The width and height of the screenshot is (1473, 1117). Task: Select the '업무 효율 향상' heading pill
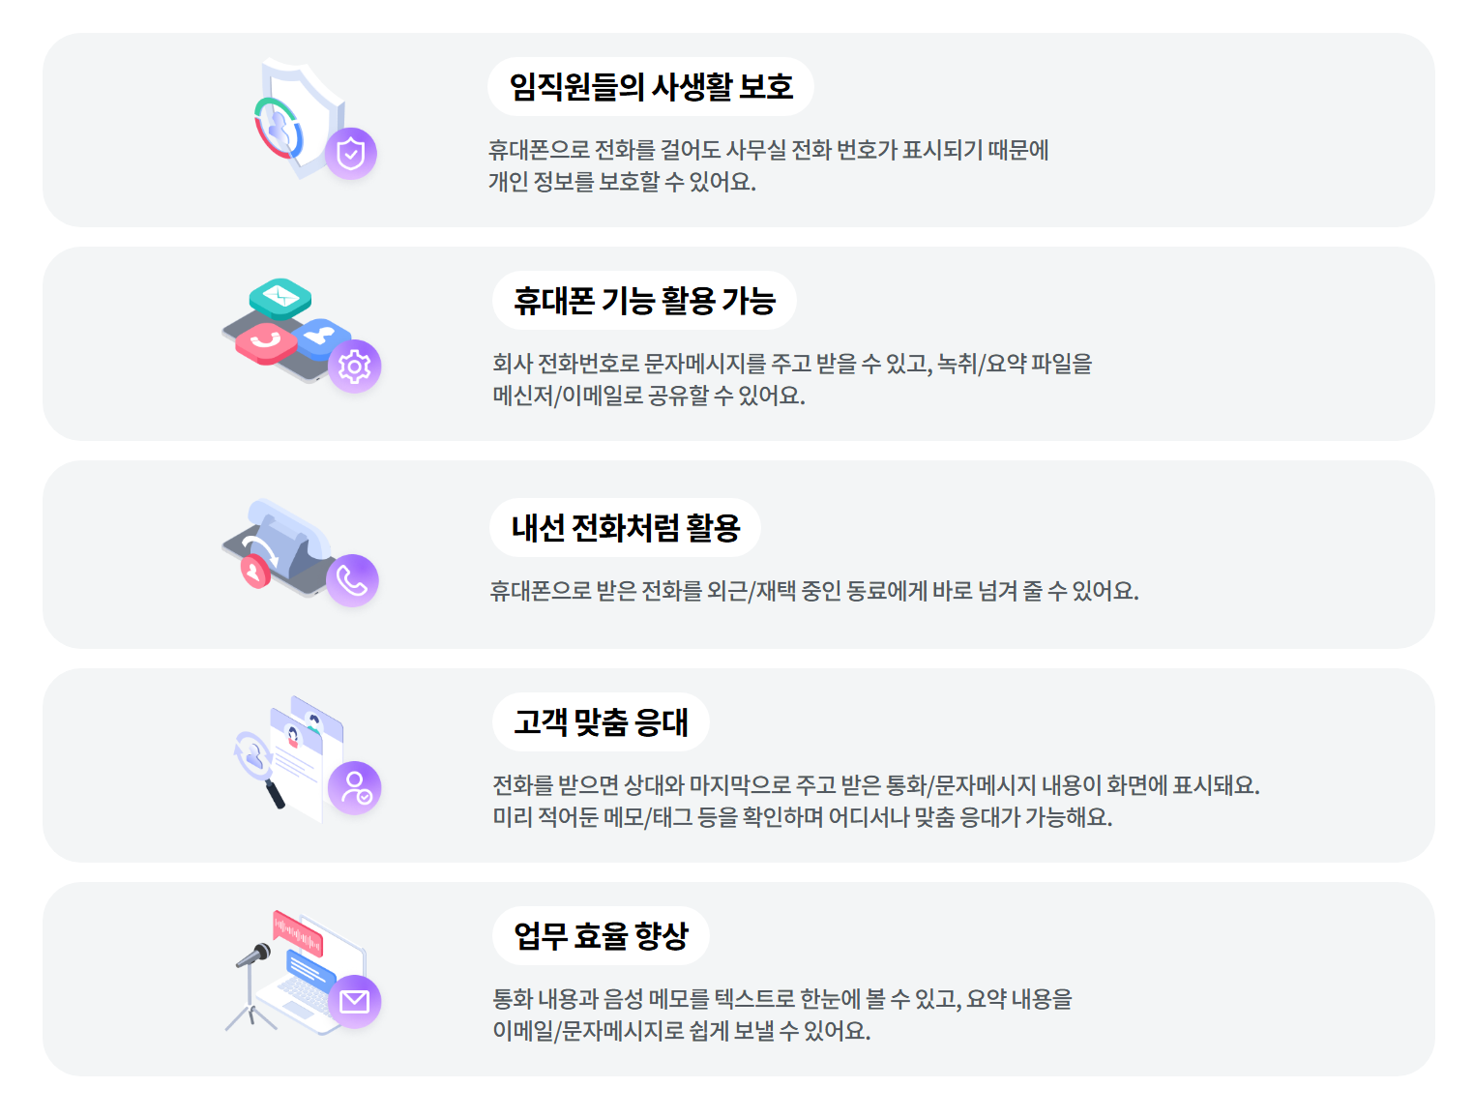601,936
